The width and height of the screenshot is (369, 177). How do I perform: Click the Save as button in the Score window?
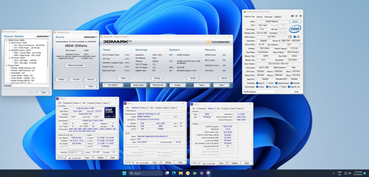(x=90, y=80)
